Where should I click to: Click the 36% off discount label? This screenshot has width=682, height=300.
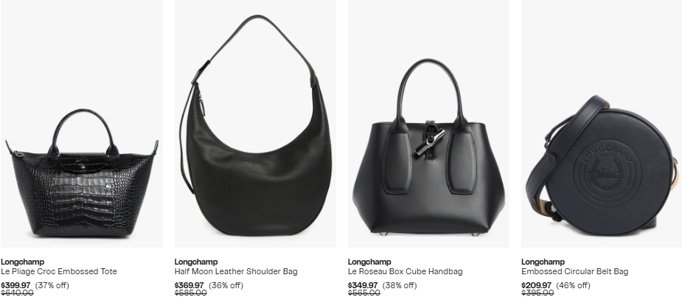[226, 285]
